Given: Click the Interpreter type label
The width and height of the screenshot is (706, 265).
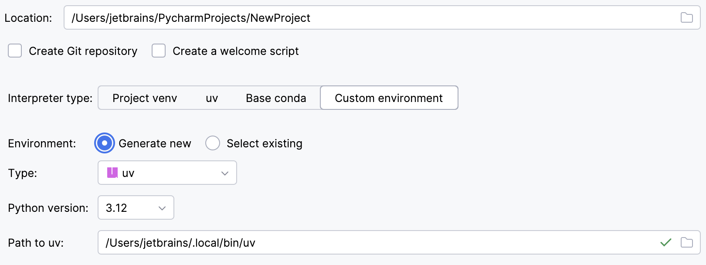Looking at the screenshot, I should [50, 98].
